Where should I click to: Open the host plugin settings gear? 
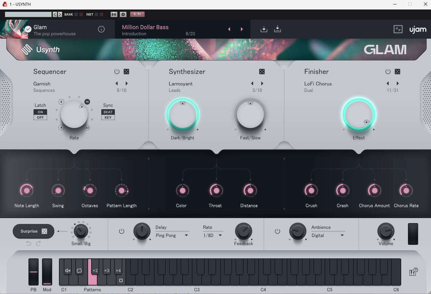pos(123,14)
